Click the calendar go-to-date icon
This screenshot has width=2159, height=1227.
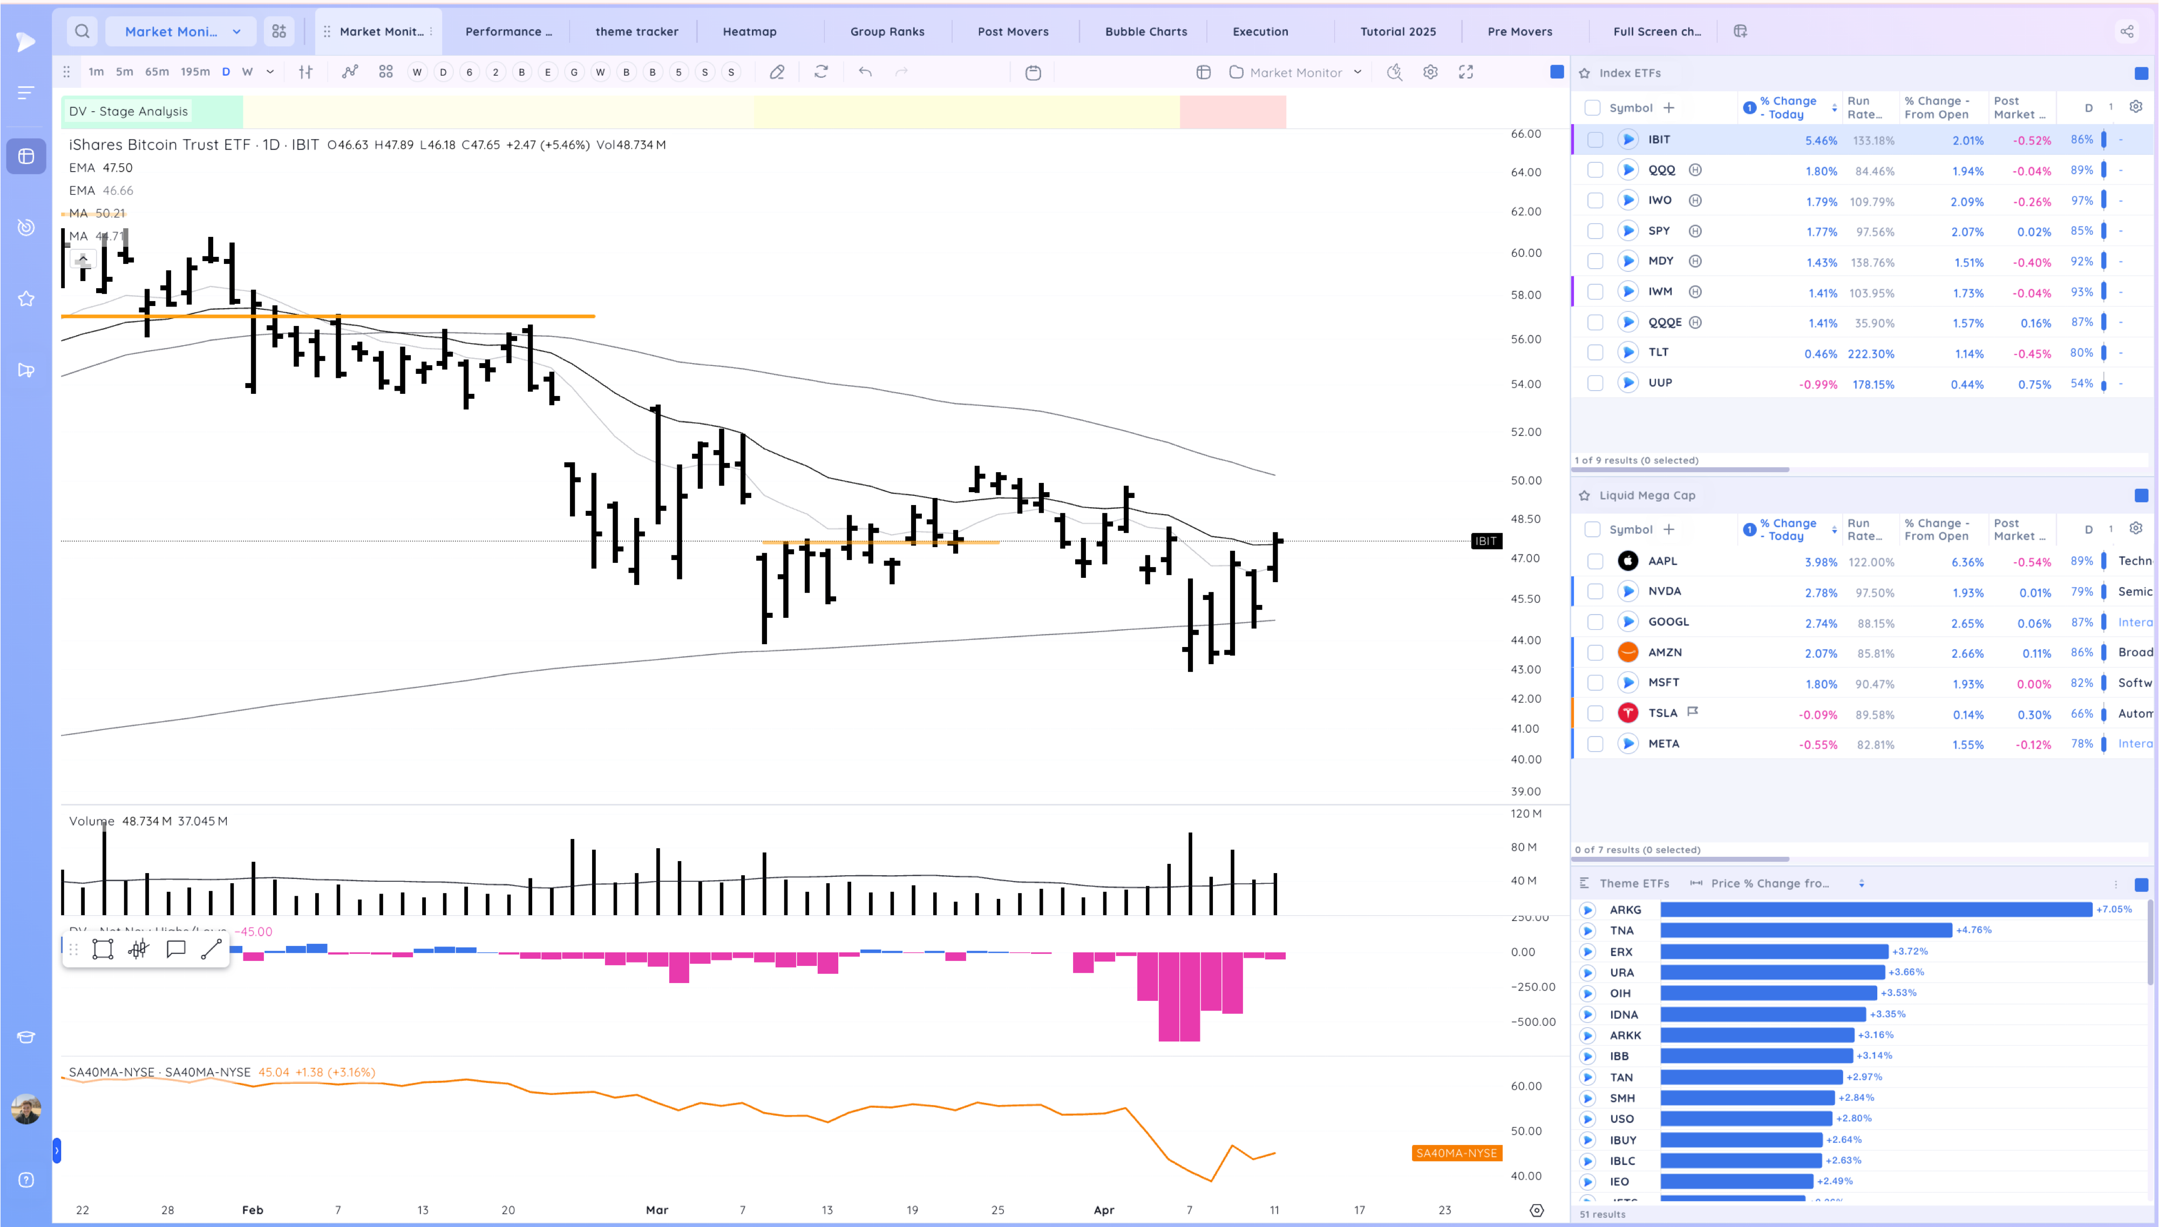[1033, 72]
